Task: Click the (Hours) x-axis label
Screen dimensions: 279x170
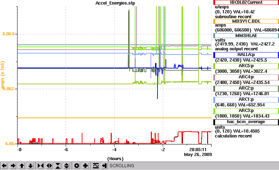Action: coord(115,158)
